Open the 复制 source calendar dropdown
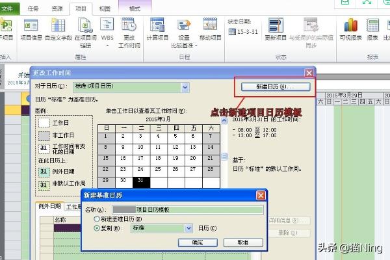The image size is (390, 260). [188, 228]
